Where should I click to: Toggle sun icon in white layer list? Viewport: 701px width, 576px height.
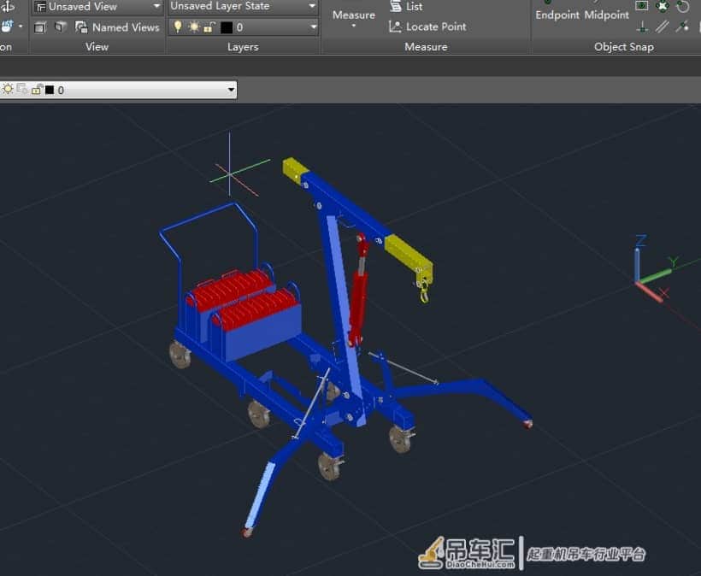(x=8, y=90)
